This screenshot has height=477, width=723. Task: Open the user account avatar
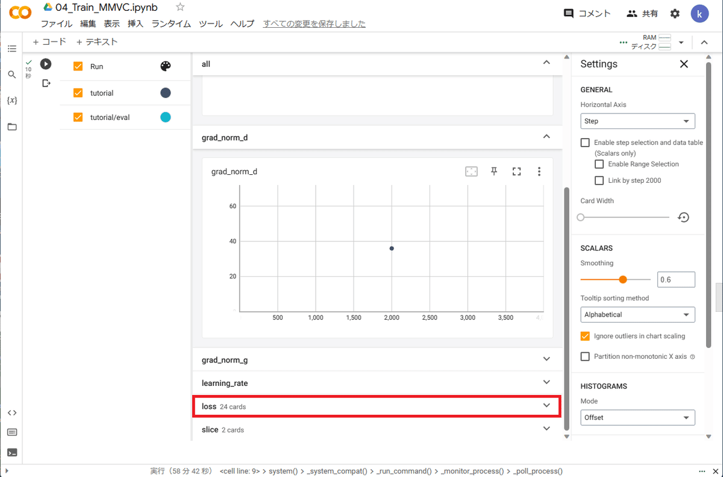(700, 13)
